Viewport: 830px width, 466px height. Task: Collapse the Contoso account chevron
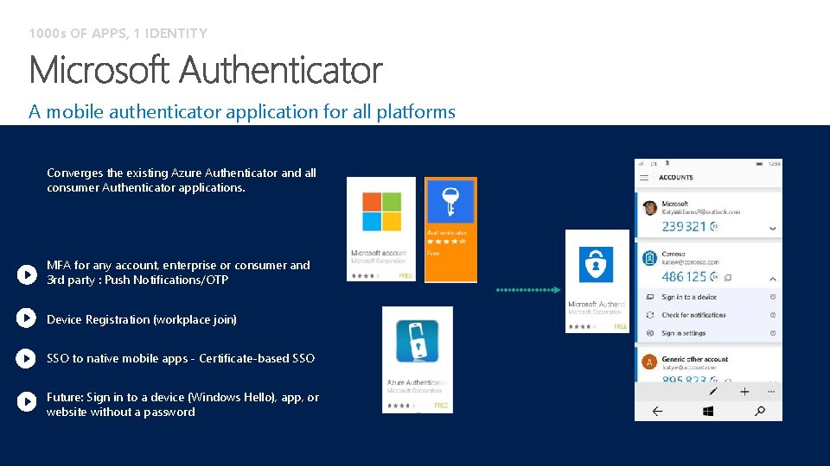[x=773, y=279]
